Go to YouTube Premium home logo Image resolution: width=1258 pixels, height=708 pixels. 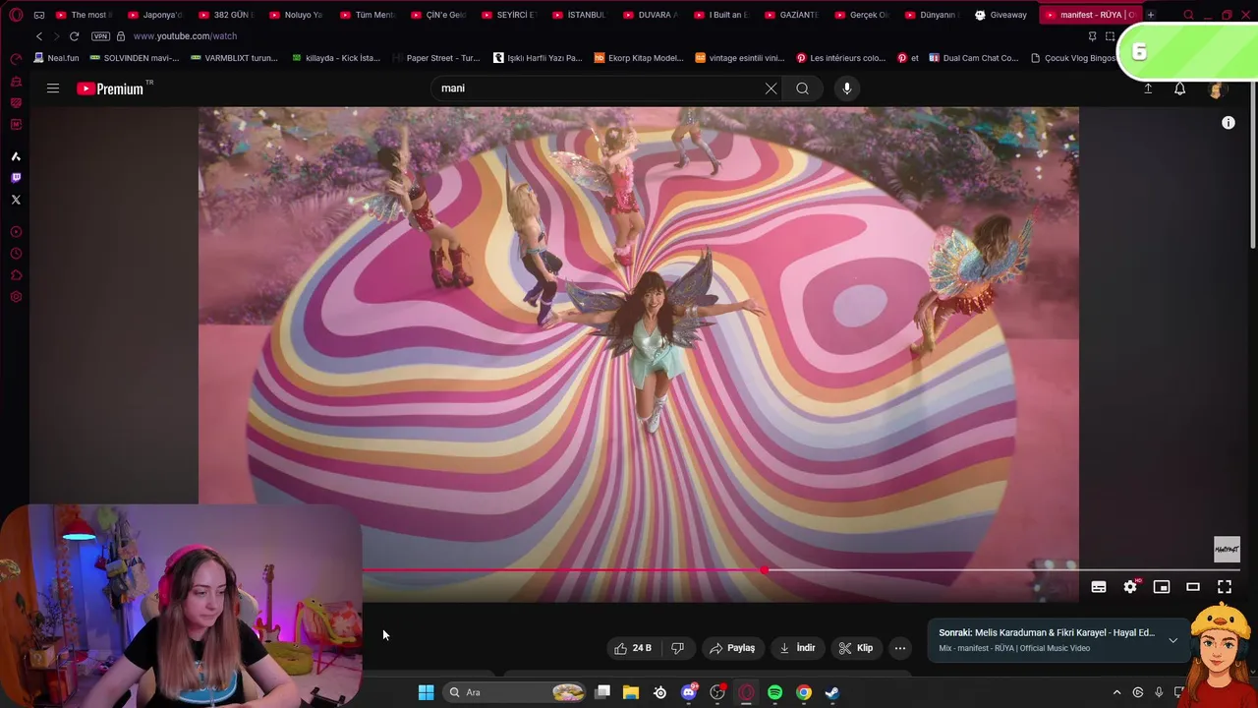pyautogui.click(x=111, y=88)
